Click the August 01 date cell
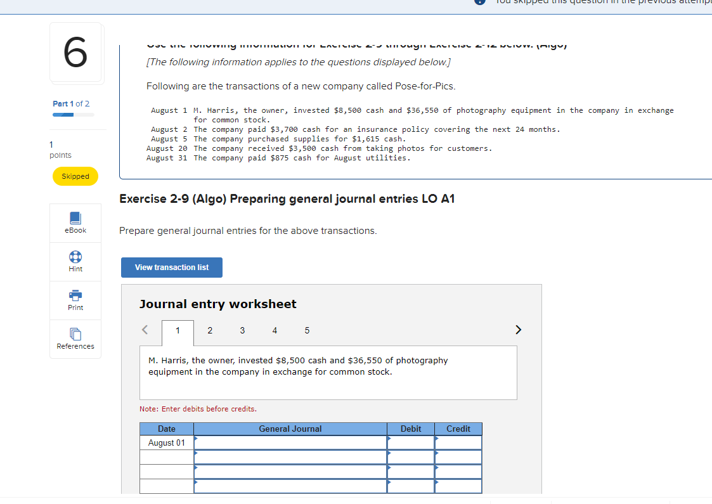 click(x=167, y=443)
